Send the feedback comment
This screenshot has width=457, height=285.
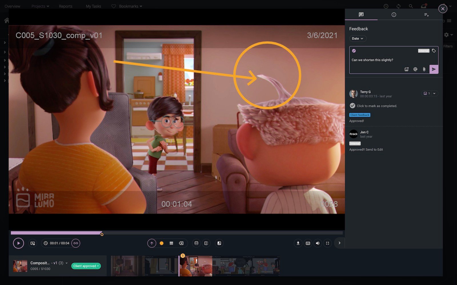[434, 69]
